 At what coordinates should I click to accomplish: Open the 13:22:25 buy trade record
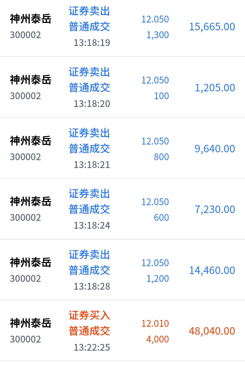pyautogui.click(x=122, y=331)
